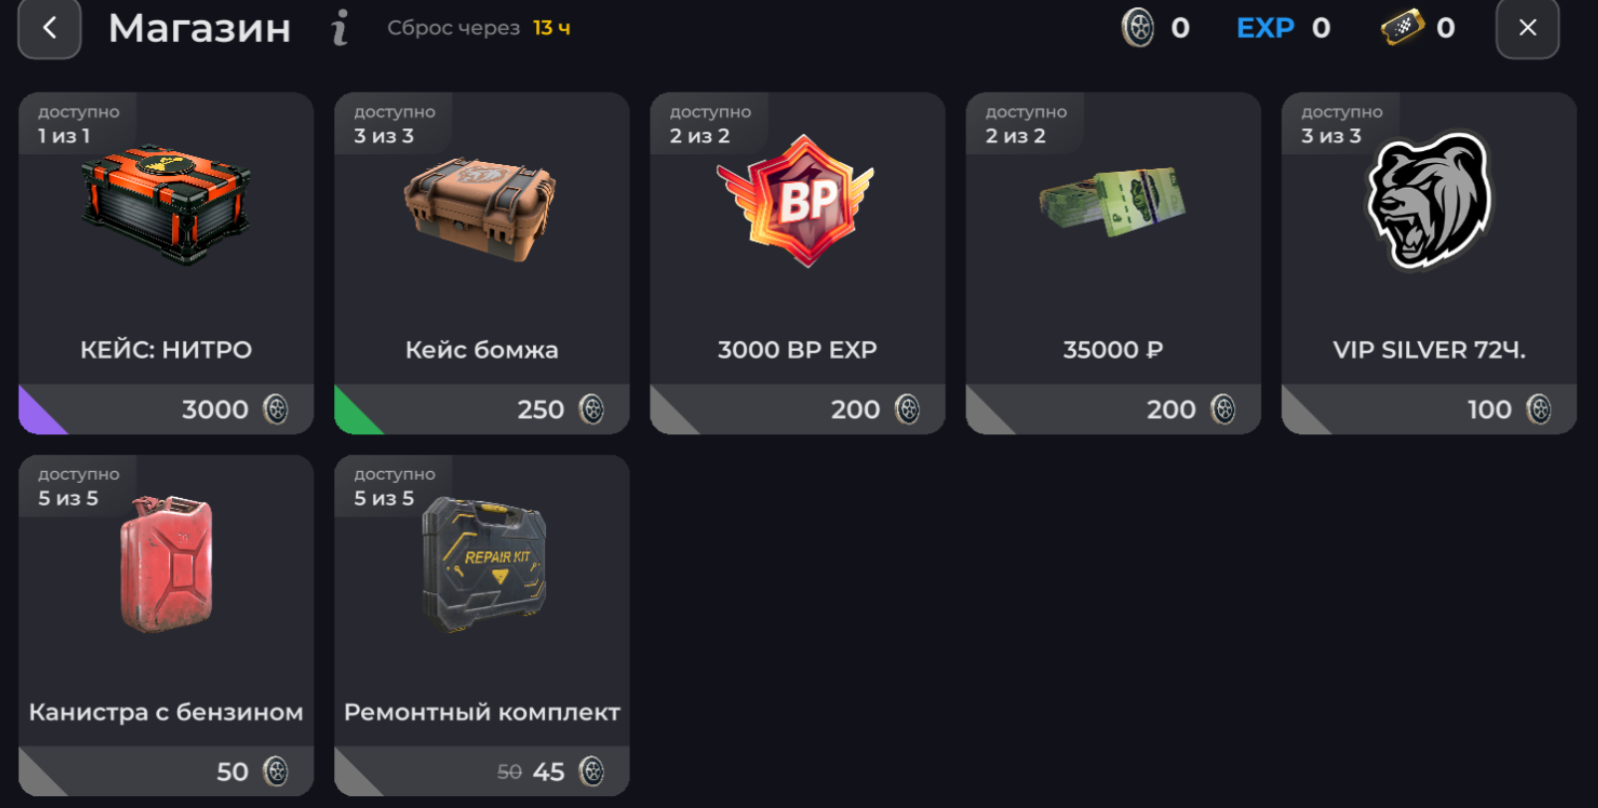Click the green cash stack icon
Image resolution: width=1598 pixels, height=808 pixels.
coord(1113,202)
